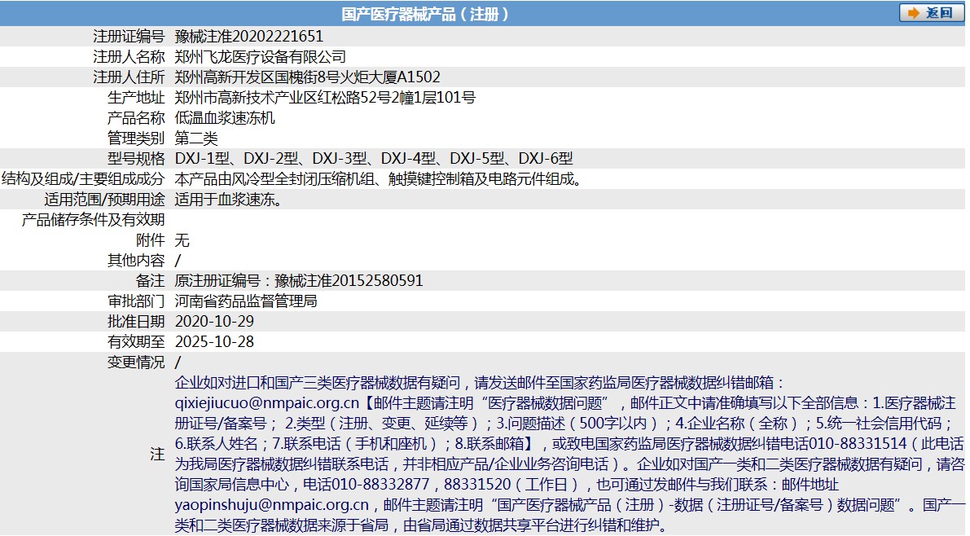Click approval department 河南省药品监督管理局
This screenshot has width=970, height=536.
[x=246, y=302]
